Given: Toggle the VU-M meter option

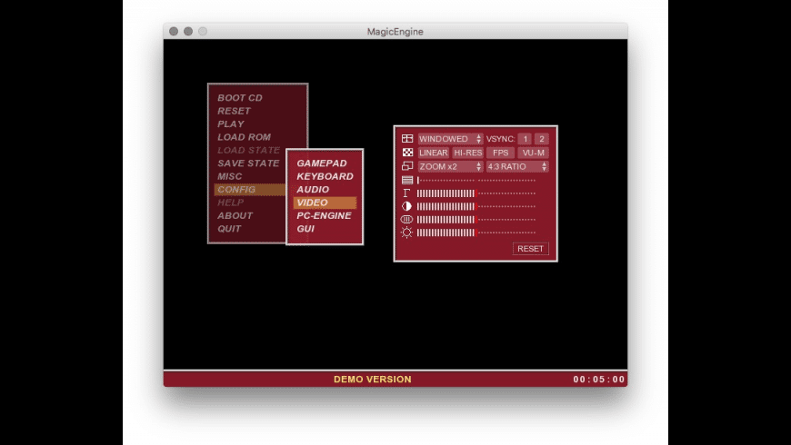Looking at the screenshot, I should click(533, 153).
